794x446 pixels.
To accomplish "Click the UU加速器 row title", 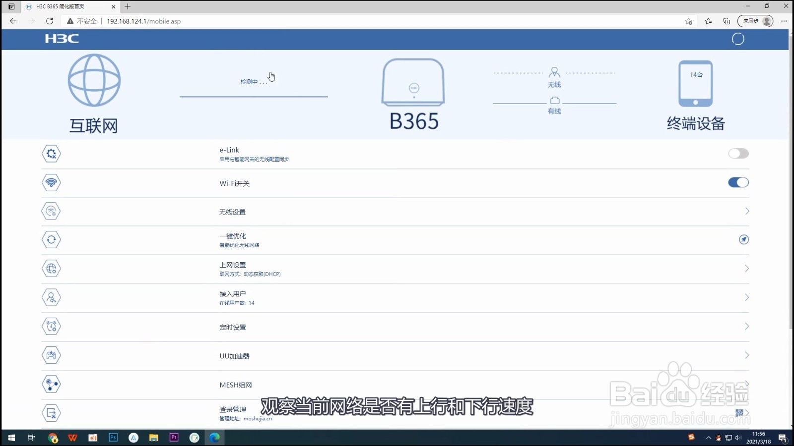I will (x=234, y=356).
